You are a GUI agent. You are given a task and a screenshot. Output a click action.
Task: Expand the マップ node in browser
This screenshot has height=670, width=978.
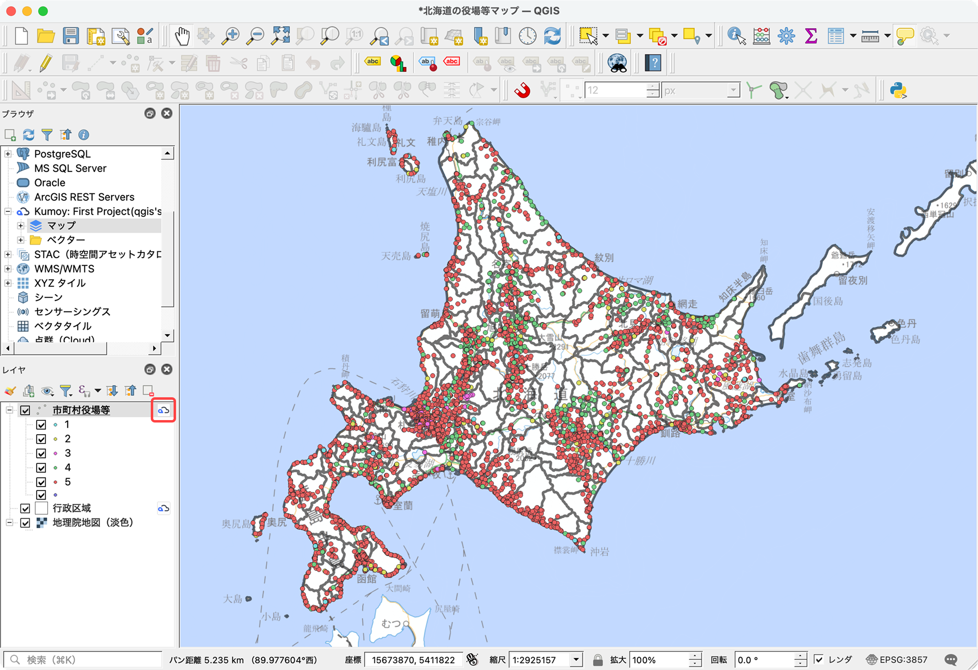(20, 226)
